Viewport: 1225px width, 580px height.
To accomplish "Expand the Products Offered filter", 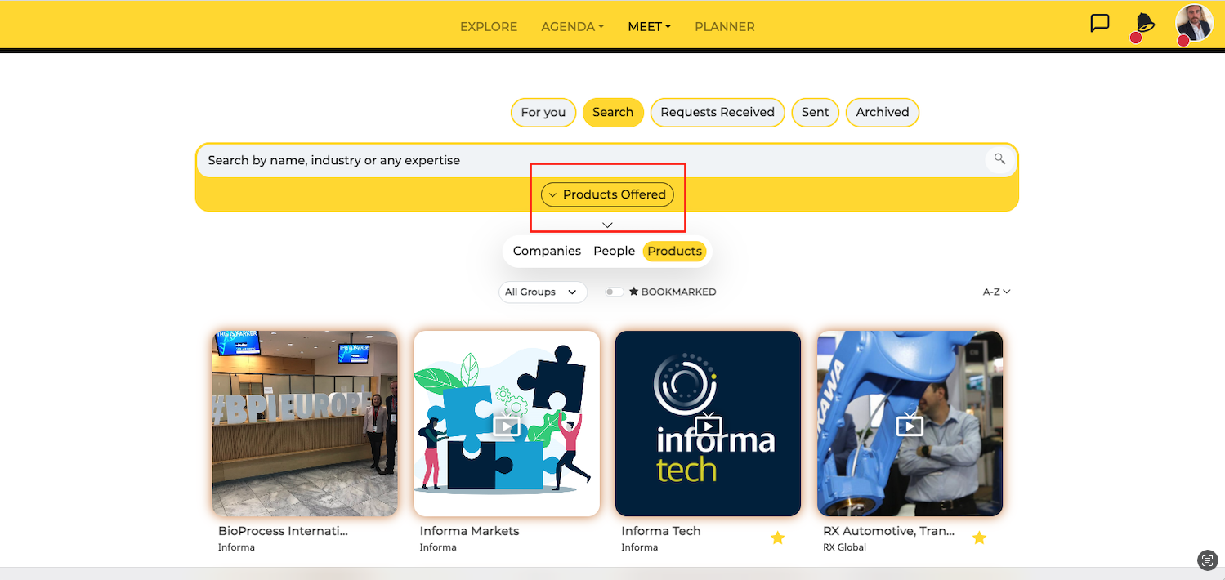I will point(607,194).
